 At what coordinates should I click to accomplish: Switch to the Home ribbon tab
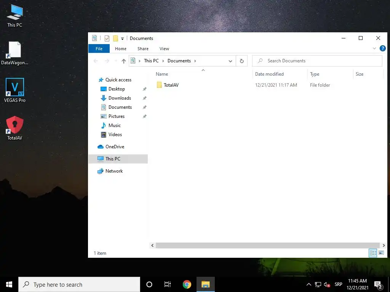[x=121, y=49]
